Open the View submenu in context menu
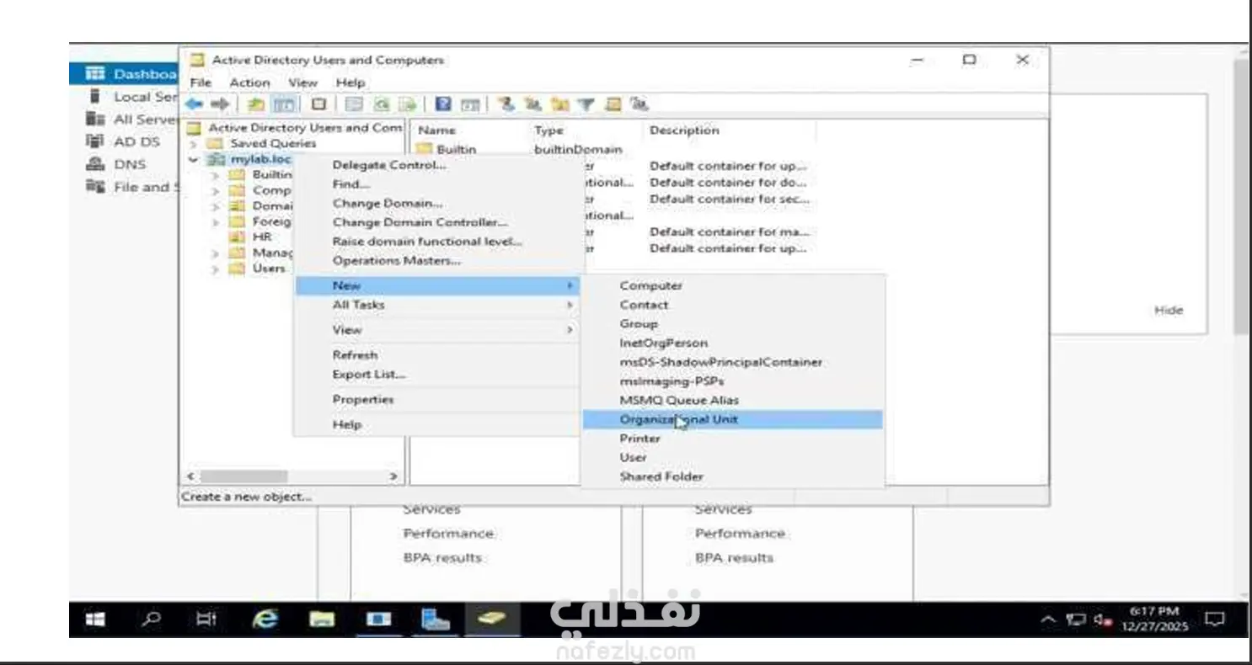Viewport: 1252px width, 665px height. tap(437, 330)
